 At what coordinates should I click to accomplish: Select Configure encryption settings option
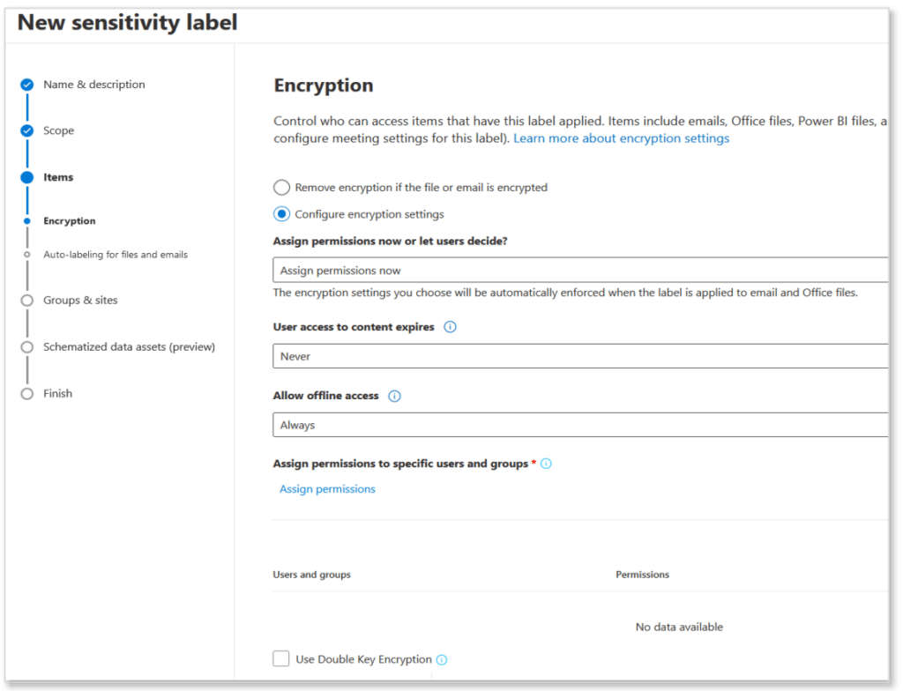pos(281,213)
